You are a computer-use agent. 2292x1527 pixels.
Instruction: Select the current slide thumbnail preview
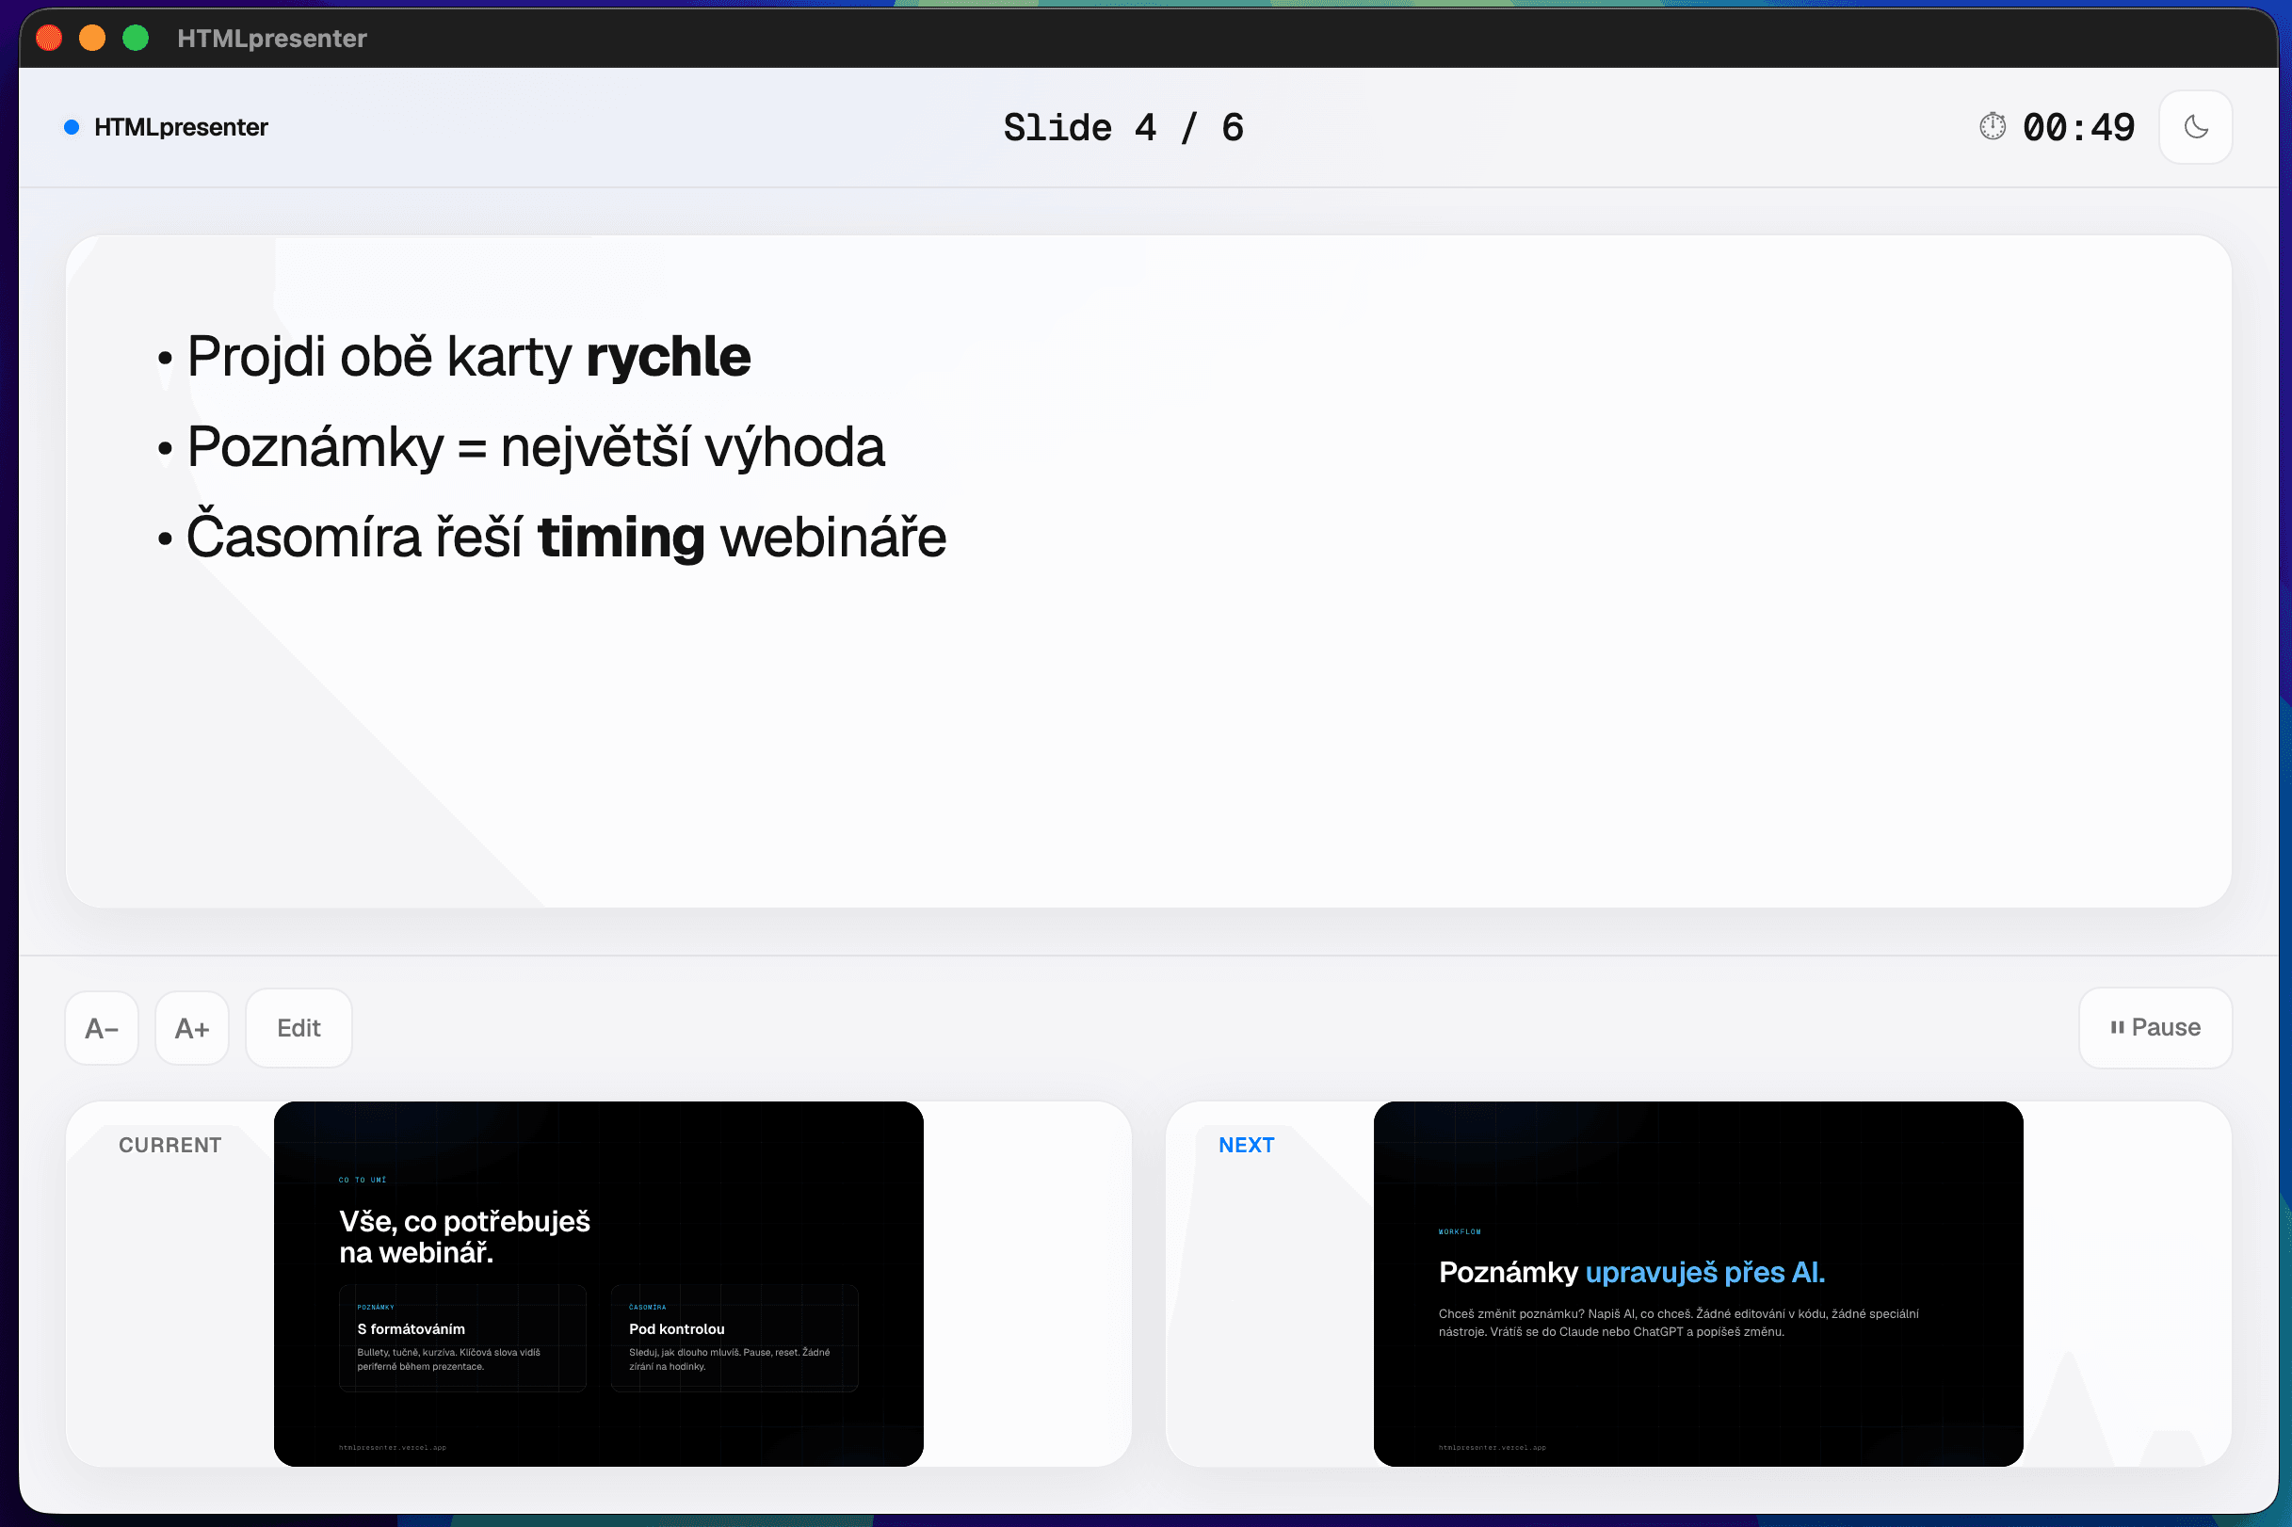[598, 1283]
